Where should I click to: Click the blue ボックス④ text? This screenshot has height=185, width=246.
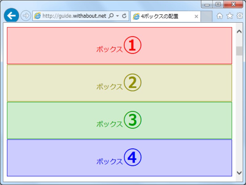pyautogui.click(x=119, y=157)
